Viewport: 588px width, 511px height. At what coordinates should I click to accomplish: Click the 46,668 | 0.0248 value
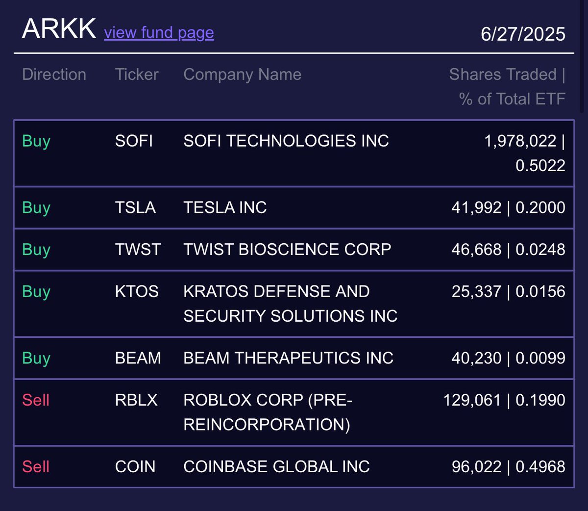508,250
